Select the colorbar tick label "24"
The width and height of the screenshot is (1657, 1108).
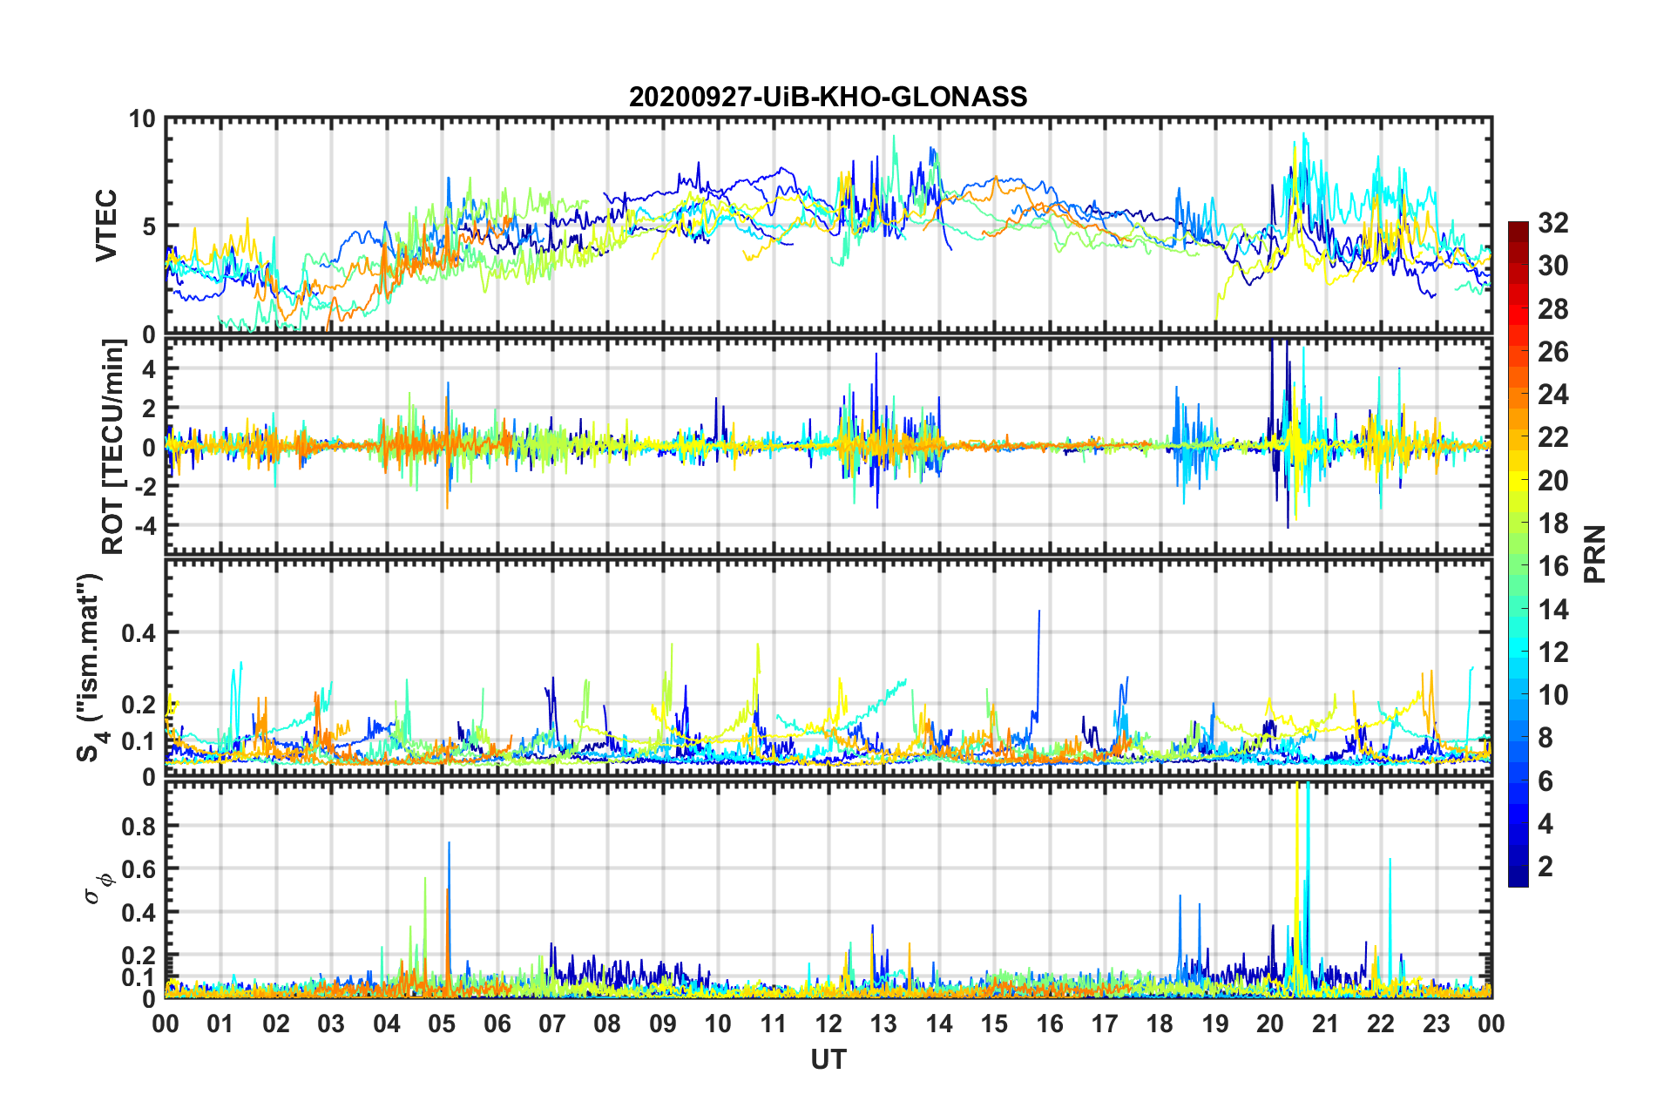[1552, 395]
